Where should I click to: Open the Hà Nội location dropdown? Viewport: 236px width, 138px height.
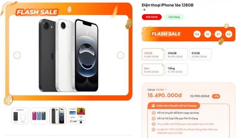point(161,90)
